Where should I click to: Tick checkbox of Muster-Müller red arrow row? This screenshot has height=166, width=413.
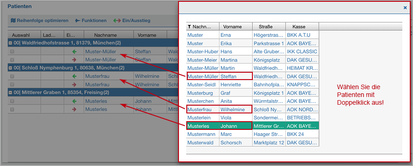tap(12, 59)
